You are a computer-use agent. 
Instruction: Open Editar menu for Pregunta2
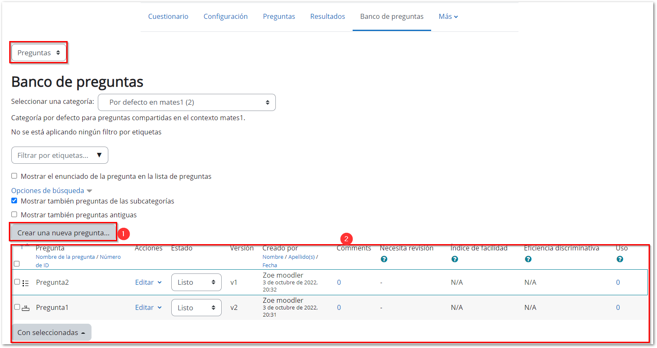(148, 282)
